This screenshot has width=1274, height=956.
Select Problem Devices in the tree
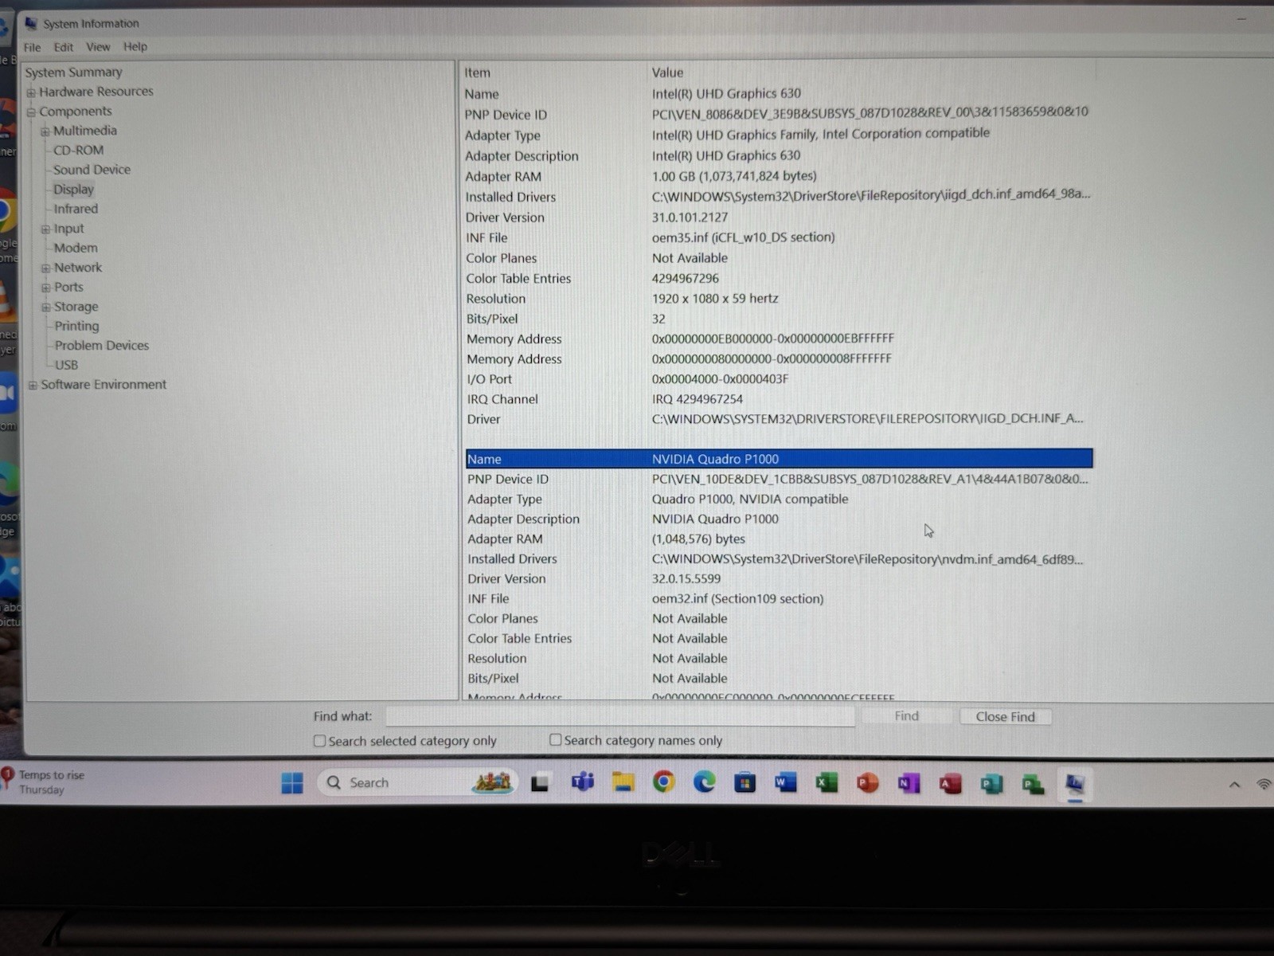tap(102, 346)
